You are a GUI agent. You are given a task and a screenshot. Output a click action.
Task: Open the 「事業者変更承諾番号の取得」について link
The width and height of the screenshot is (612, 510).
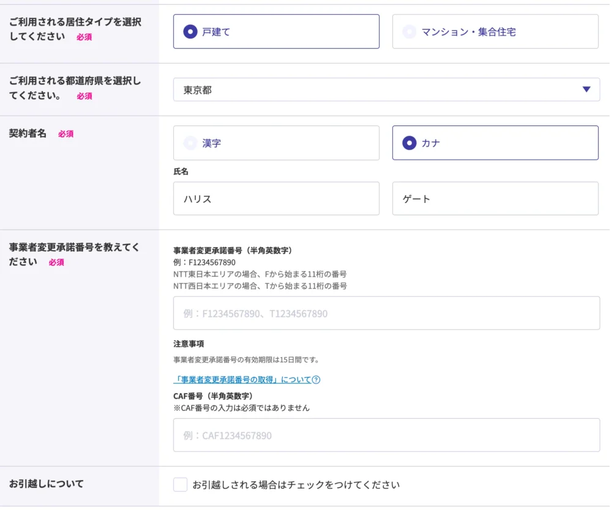(242, 379)
